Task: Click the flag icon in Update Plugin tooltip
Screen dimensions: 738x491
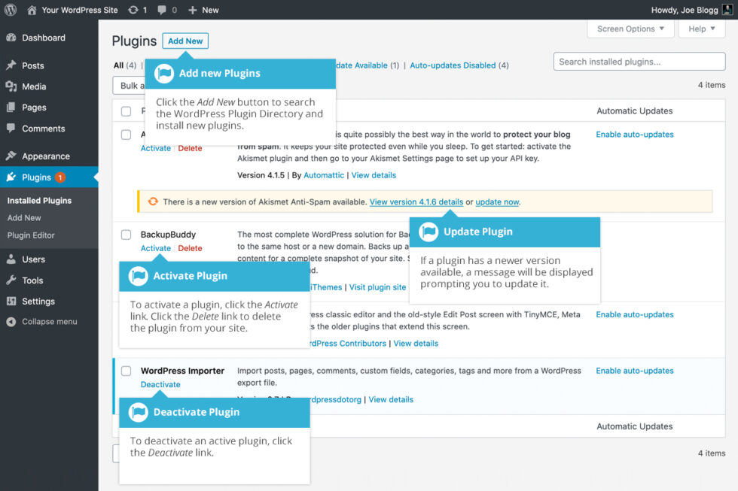Action: pos(428,232)
